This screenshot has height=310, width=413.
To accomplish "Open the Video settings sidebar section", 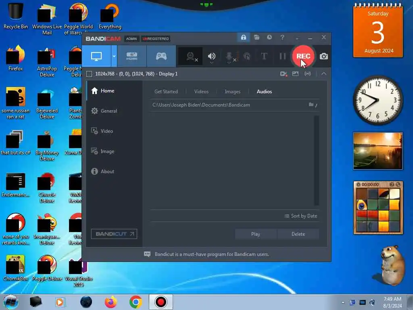I will coord(114,131).
